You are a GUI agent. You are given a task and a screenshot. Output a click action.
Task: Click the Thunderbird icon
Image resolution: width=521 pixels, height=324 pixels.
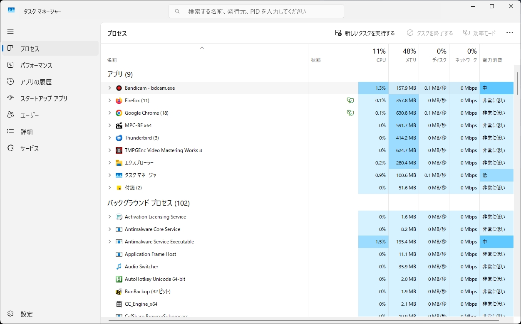click(119, 138)
